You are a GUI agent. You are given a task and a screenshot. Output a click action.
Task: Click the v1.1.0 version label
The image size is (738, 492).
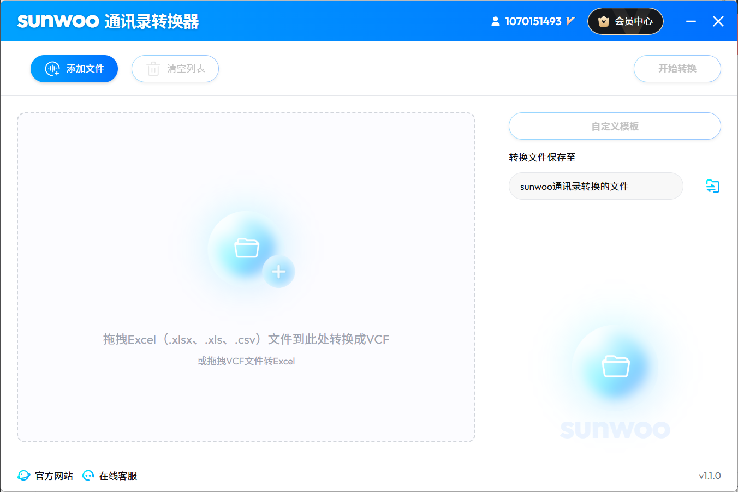coord(710,476)
